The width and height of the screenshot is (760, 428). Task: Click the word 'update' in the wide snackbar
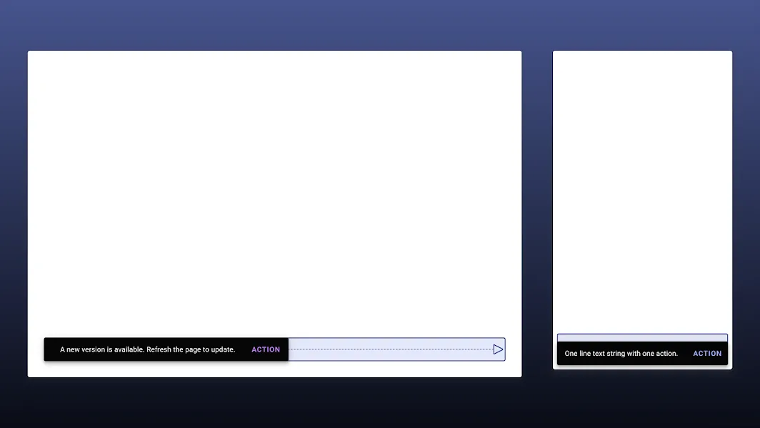[x=222, y=349]
